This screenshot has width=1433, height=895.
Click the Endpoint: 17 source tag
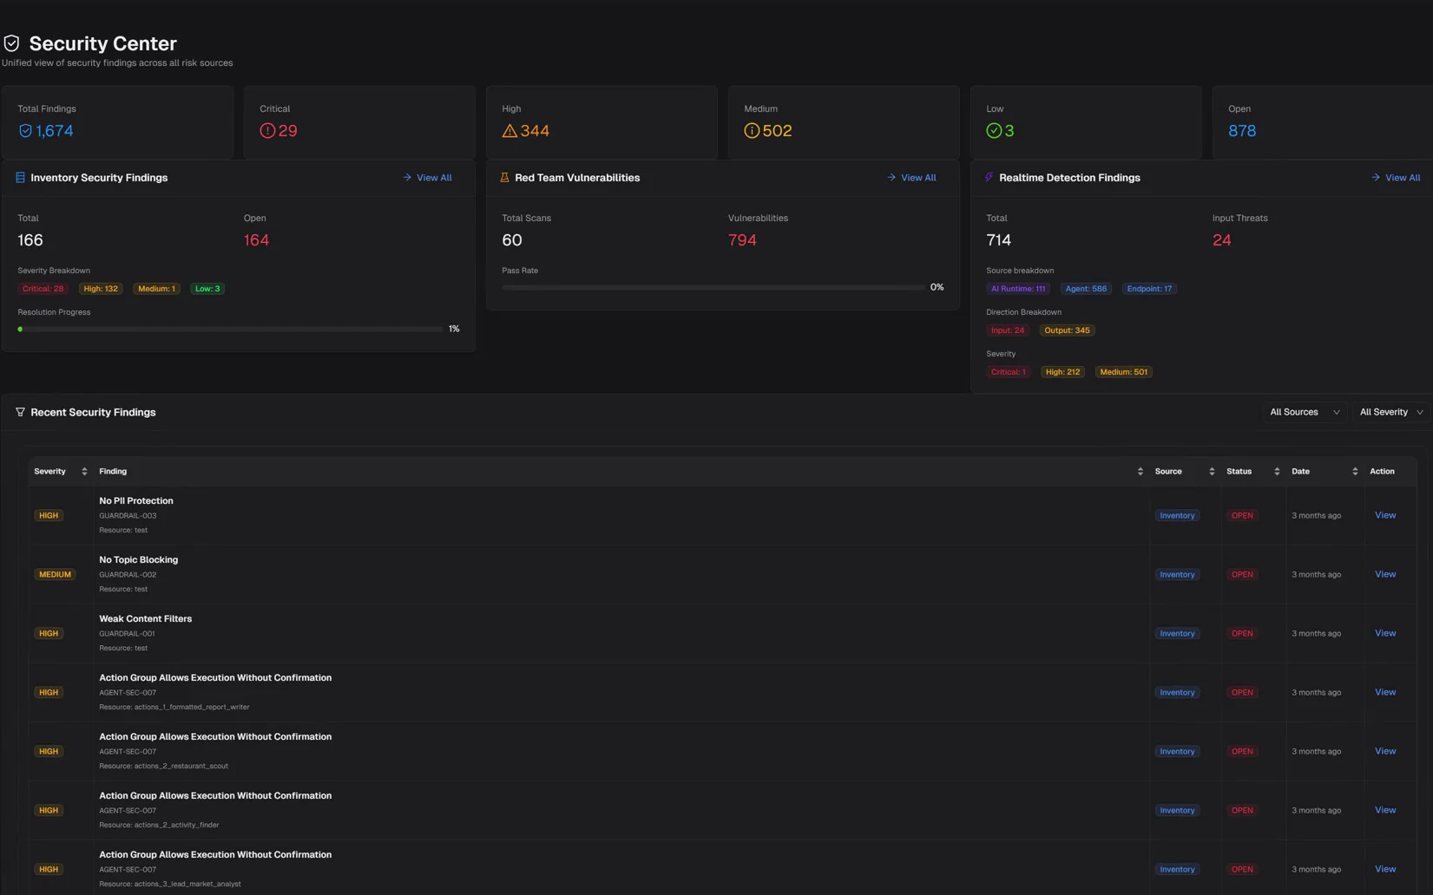(1149, 289)
